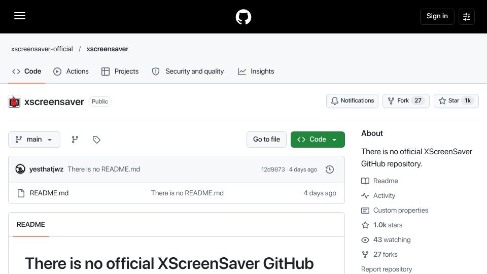
Task: Click the About heading
Action: pos(372,133)
